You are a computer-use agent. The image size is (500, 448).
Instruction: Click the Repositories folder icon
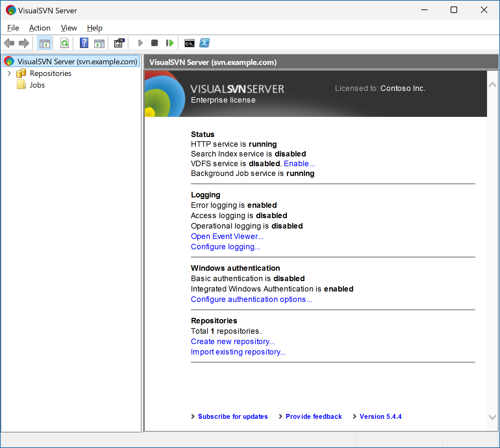coord(21,73)
